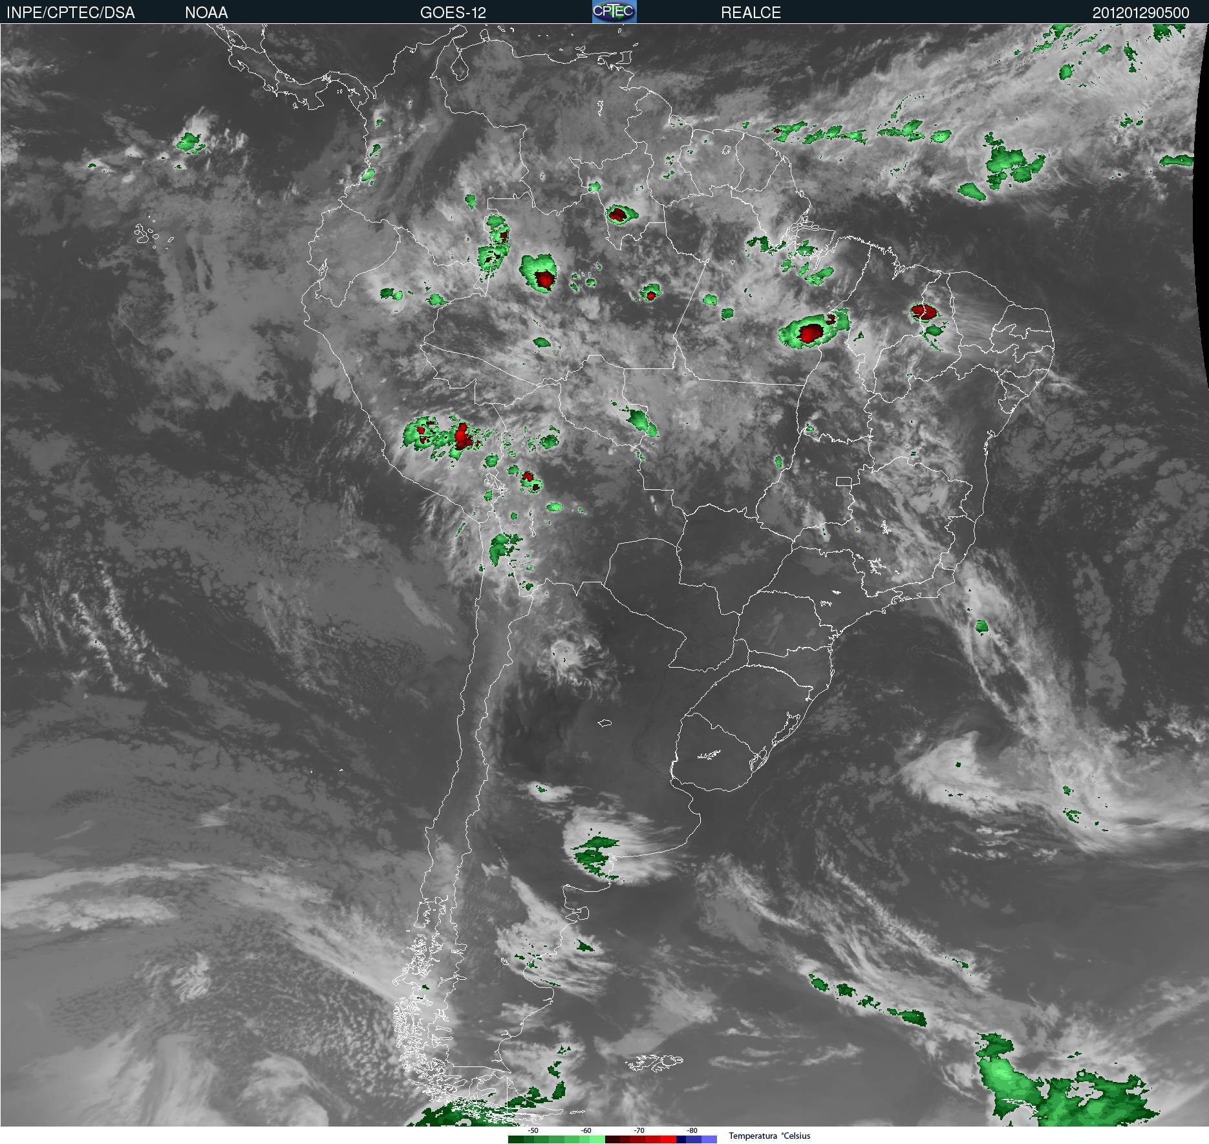Viewport: 1209px width, 1144px height.
Task: Click the INPE/CPTEC/DSA header text
Action: pos(70,12)
